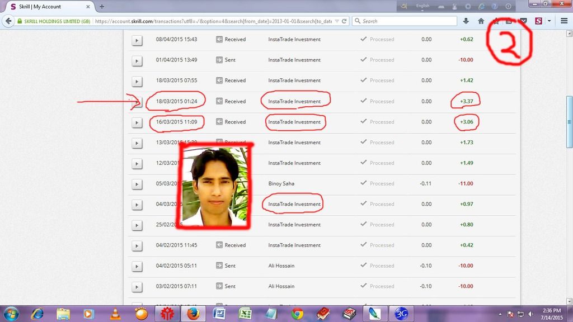Viewport: 573px width, 322px height.
Task: Click the Avro toolbar help icon
Action: [x=495, y=6]
